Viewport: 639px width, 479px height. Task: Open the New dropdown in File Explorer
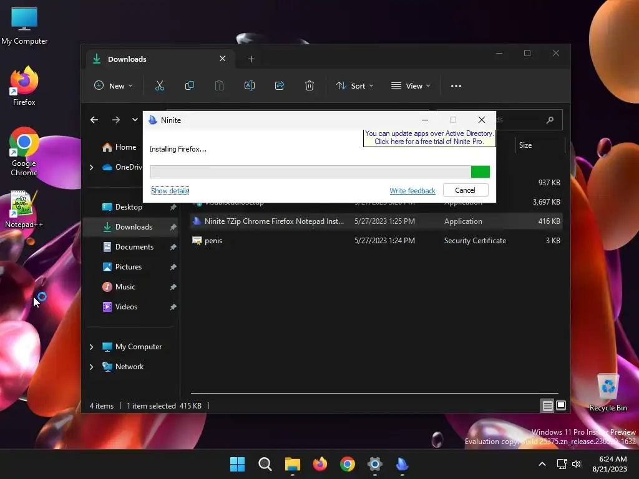[x=114, y=86]
